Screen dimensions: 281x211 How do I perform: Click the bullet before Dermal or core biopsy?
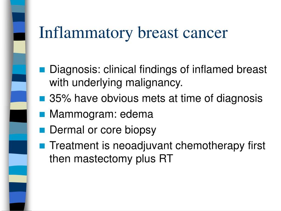(x=42, y=130)
